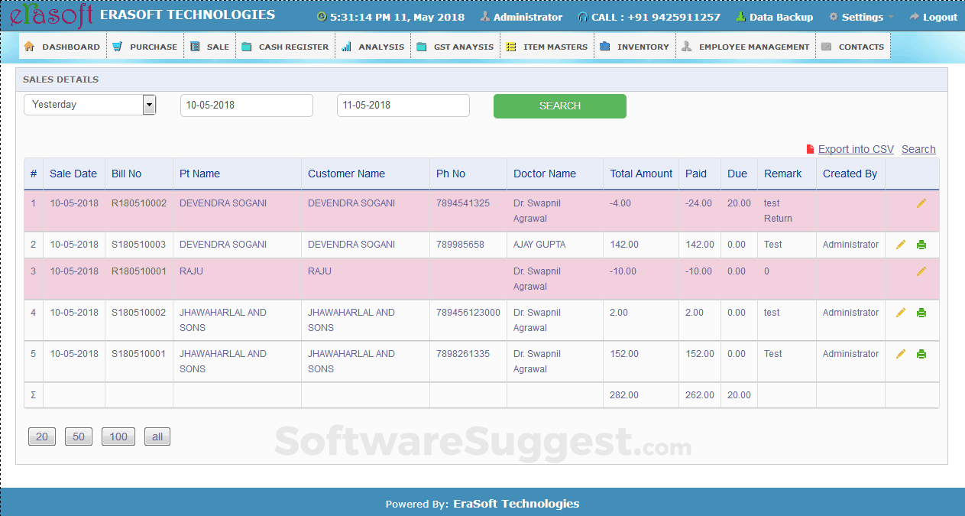The width and height of the screenshot is (965, 516).
Task: Open the Analysis menu
Action: pyautogui.click(x=373, y=47)
